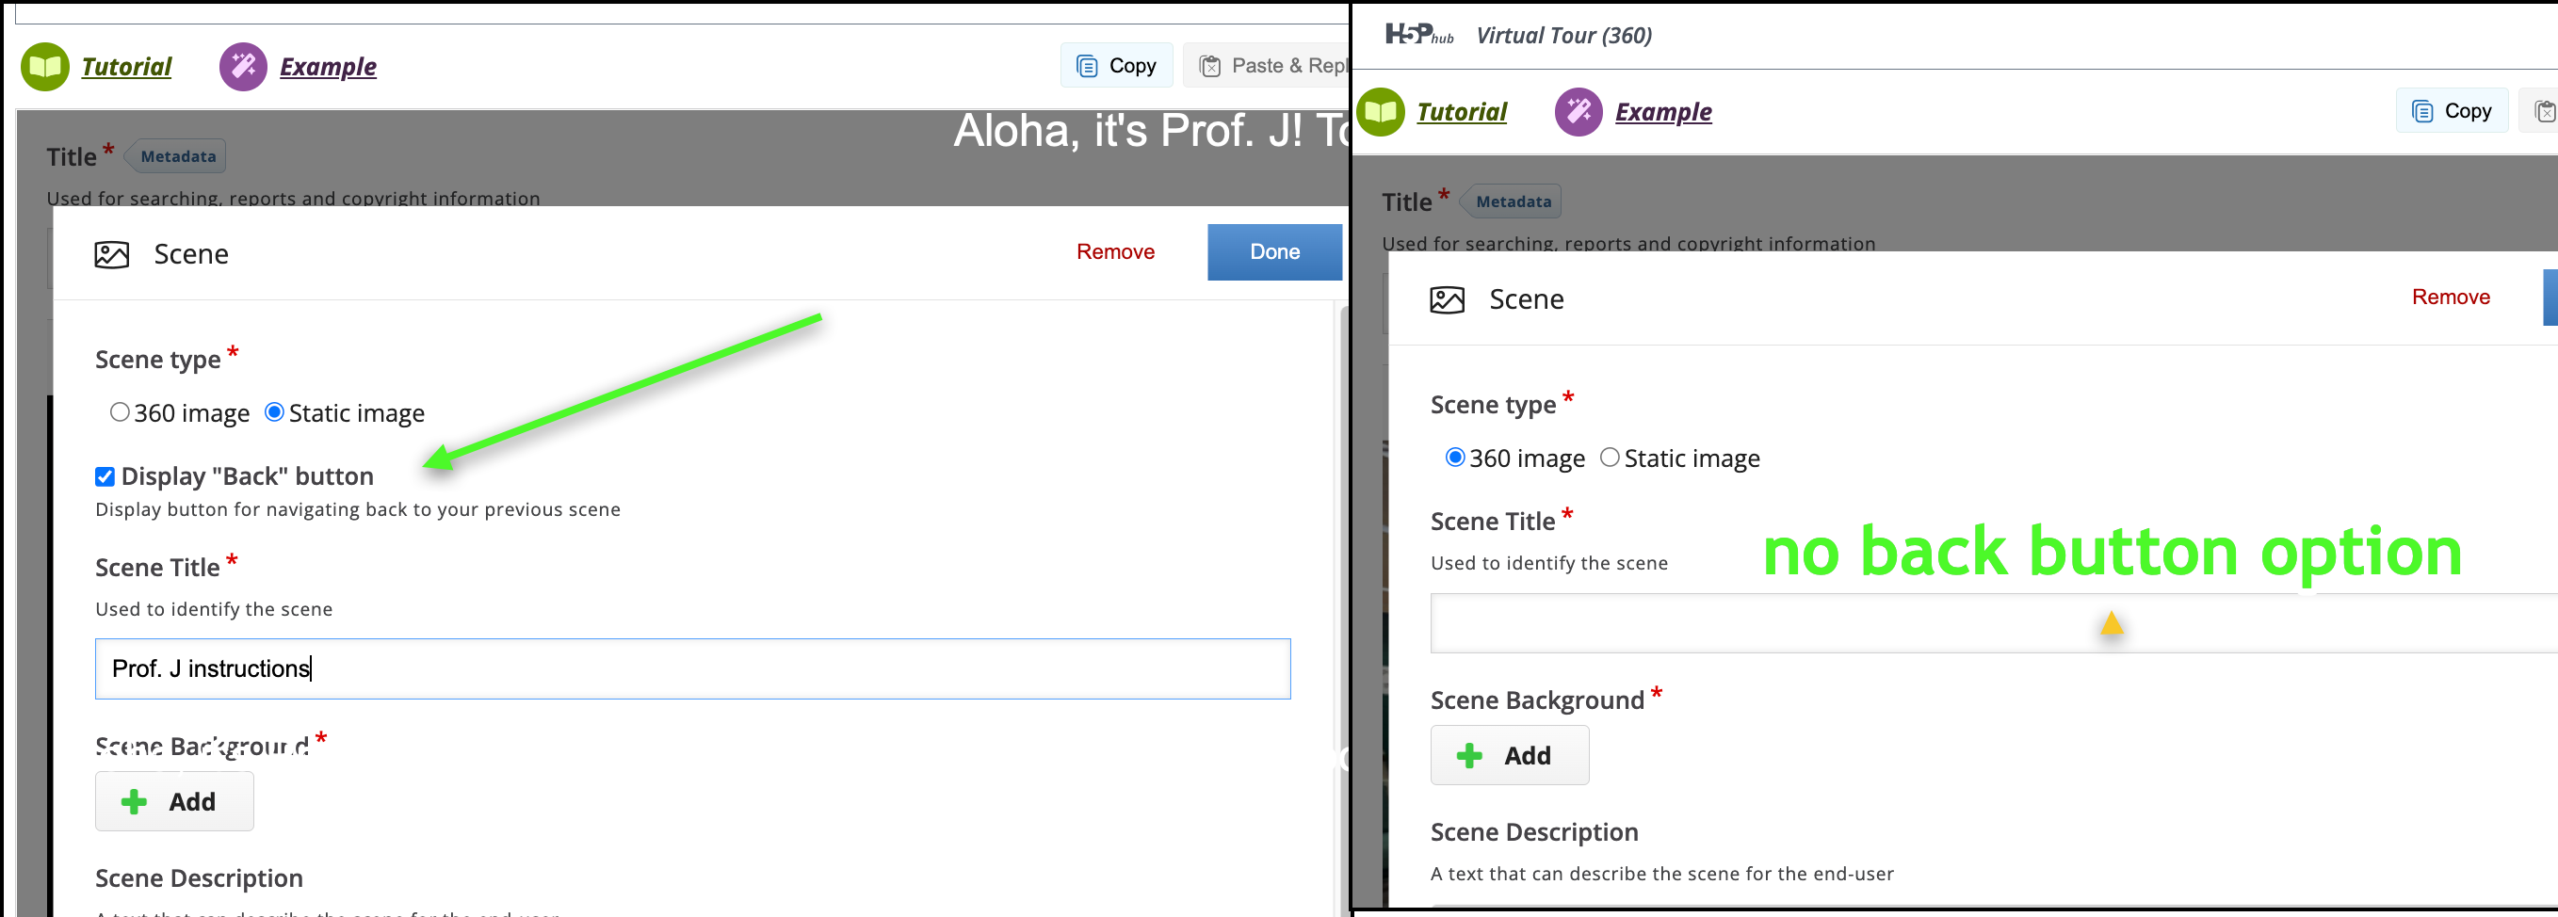Click the paste clipboard icon in right window
The height and width of the screenshot is (917, 2558).
point(2545,111)
